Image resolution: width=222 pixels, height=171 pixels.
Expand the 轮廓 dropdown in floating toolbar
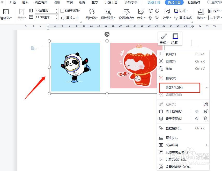tap(179, 42)
